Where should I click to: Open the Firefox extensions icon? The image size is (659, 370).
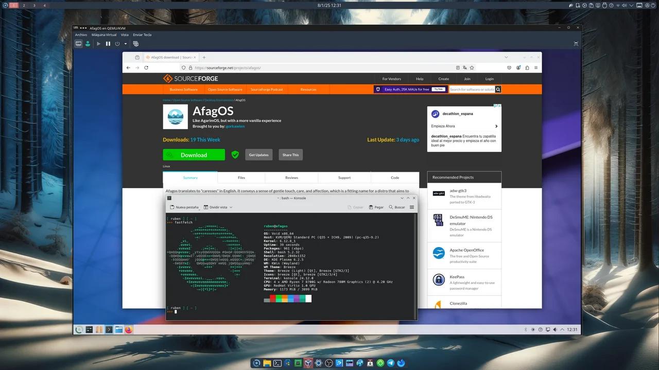click(527, 67)
